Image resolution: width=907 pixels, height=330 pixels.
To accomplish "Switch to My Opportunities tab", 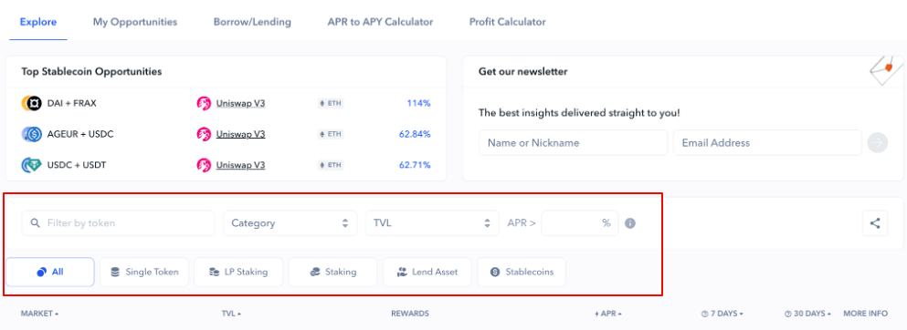I will tap(135, 22).
